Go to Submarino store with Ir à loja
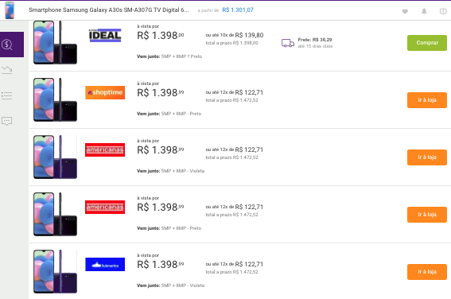This screenshot has width=451, height=299. coord(427,272)
